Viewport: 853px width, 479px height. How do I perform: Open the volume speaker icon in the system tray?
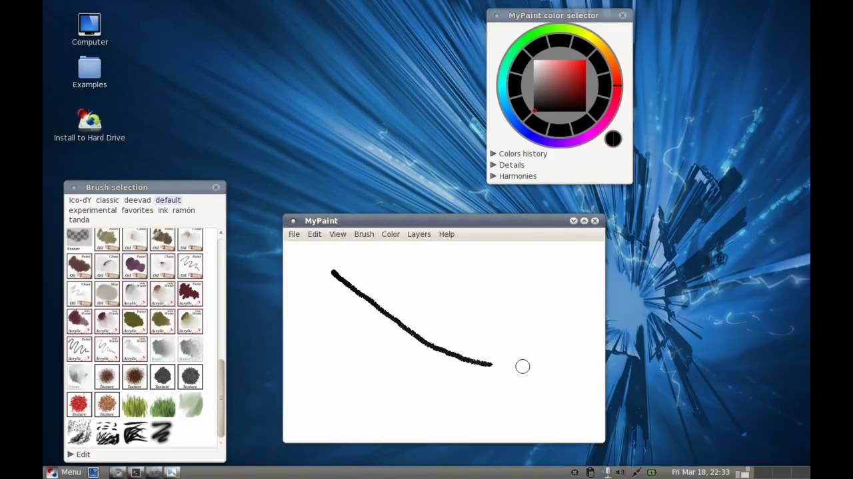(620, 472)
